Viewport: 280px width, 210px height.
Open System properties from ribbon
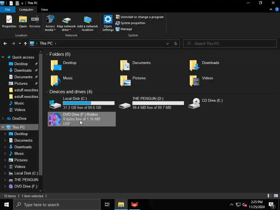click(x=130, y=23)
